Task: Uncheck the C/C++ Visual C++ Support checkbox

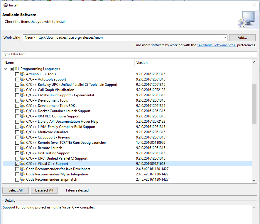Action: [17, 164]
